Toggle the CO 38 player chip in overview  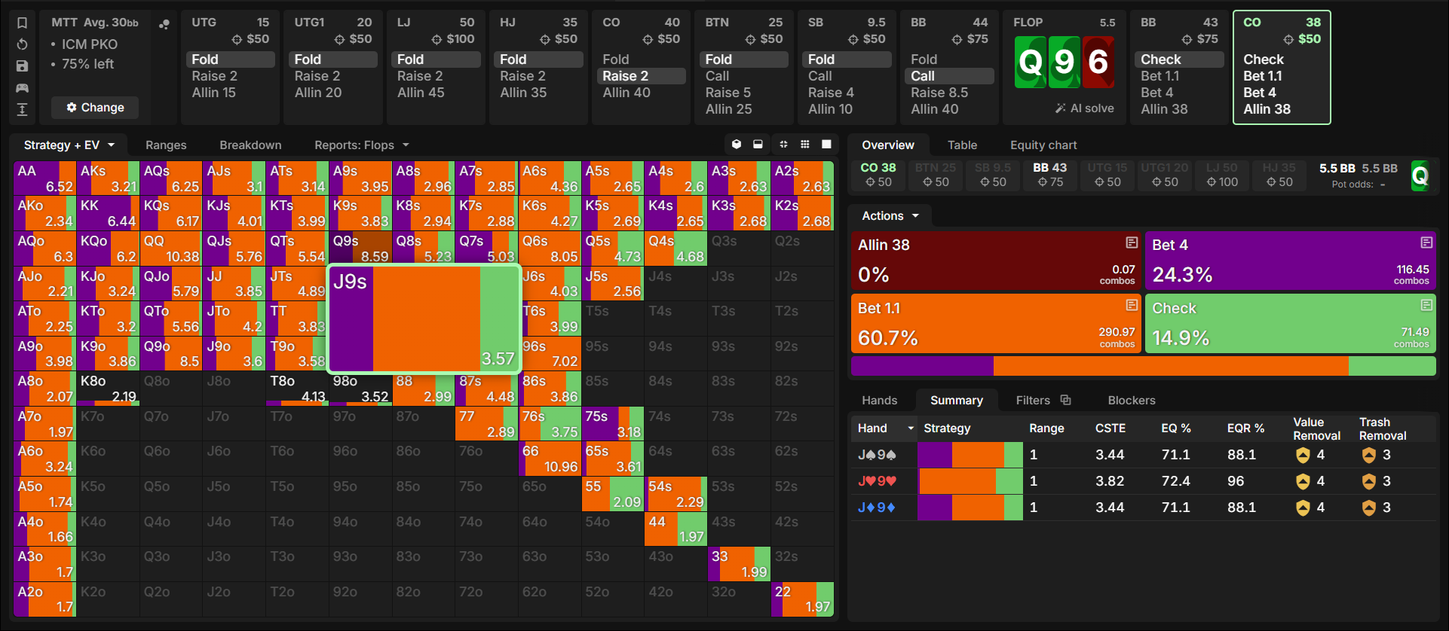pyautogui.click(x=878, y=175)
